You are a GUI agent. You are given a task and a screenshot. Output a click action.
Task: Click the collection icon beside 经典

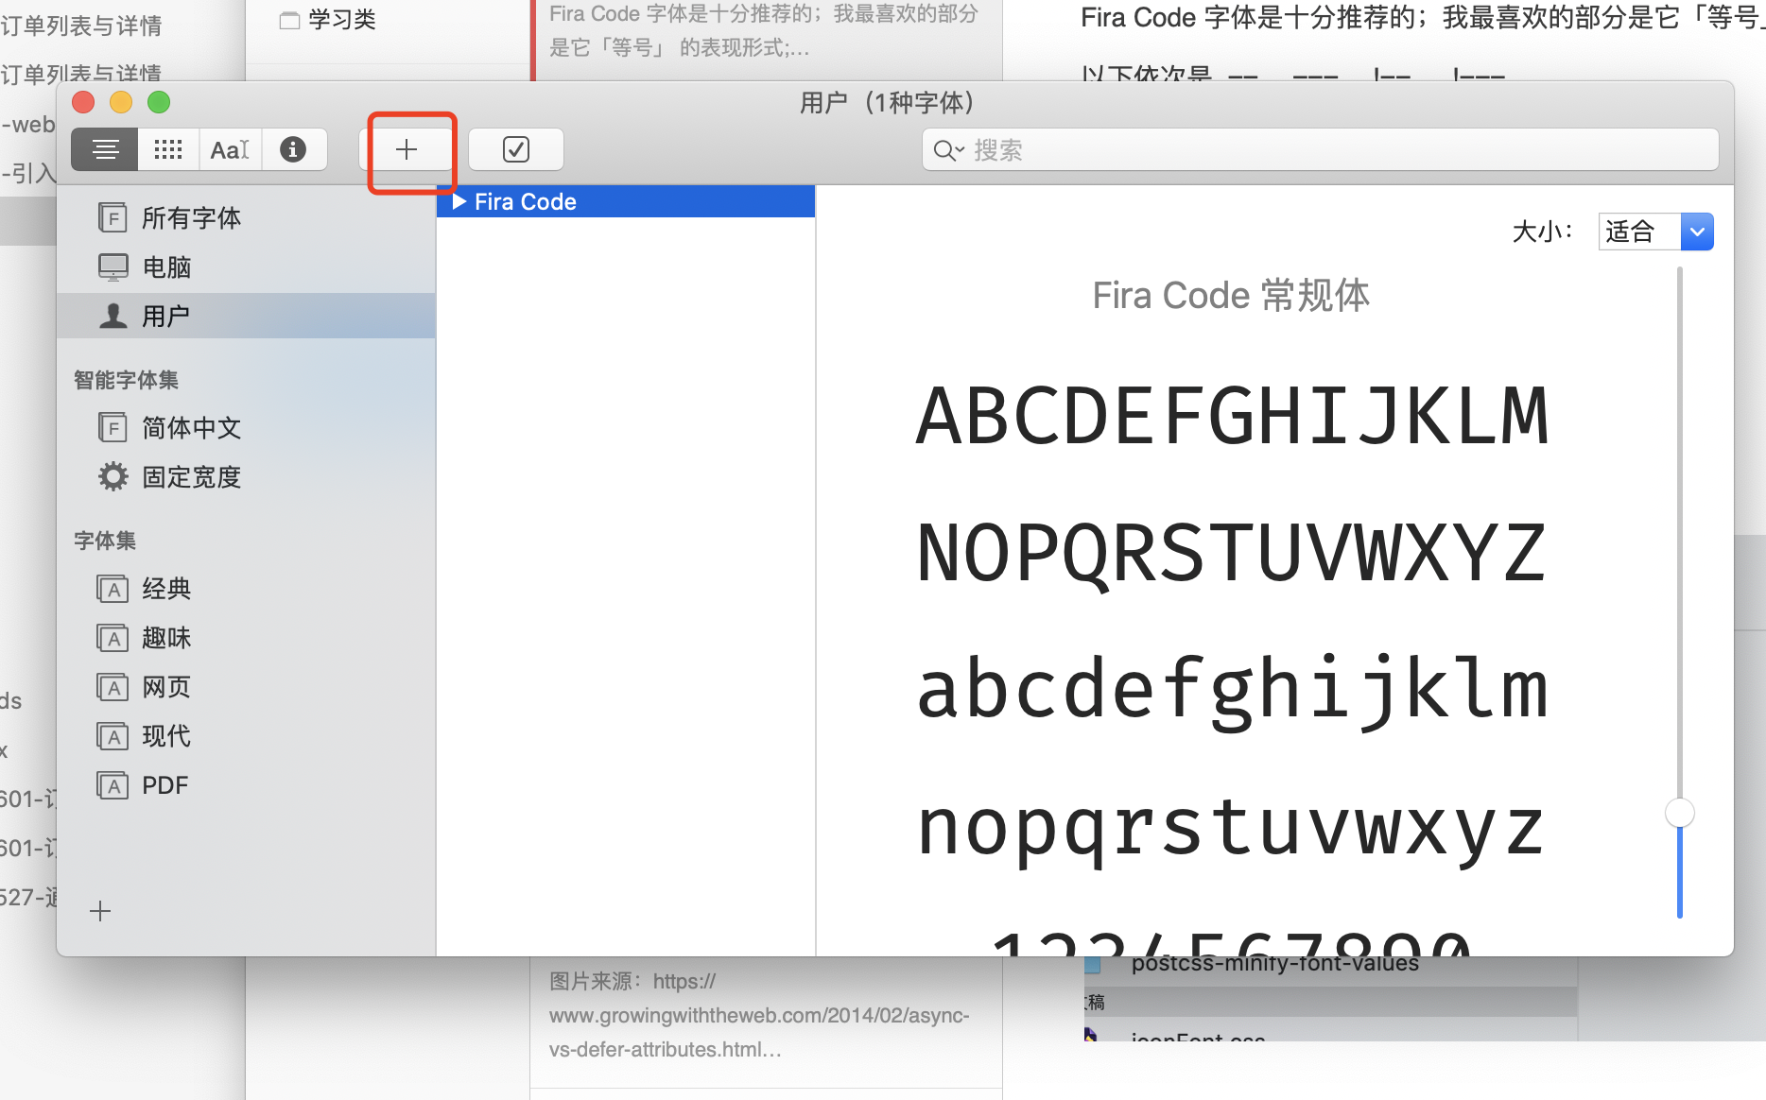(x=113, y=589)
